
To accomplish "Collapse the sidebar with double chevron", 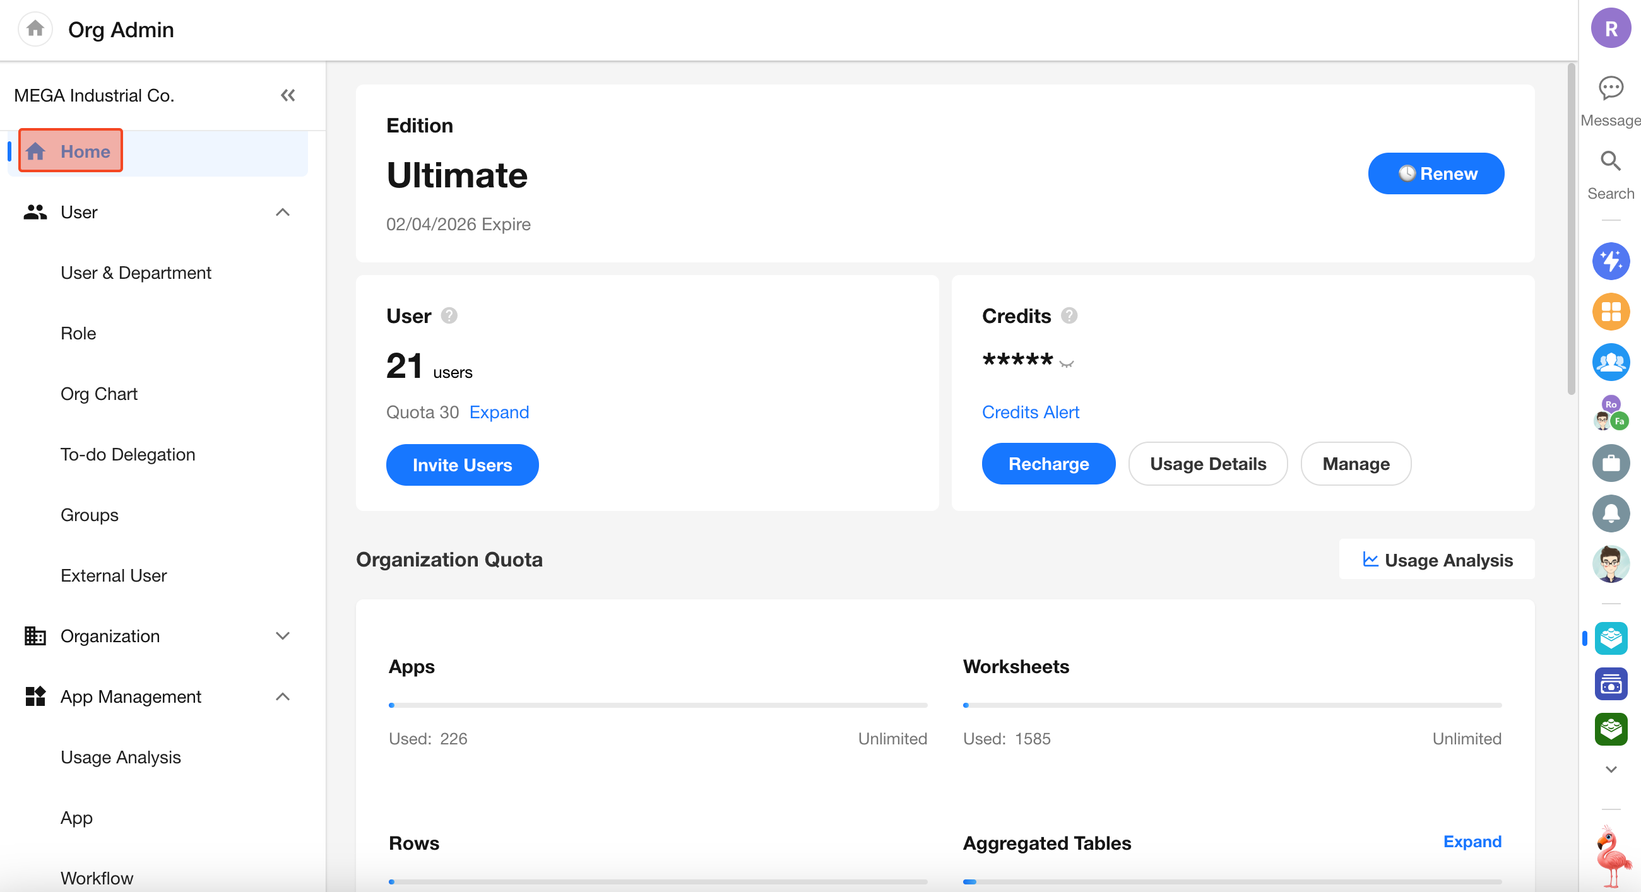I will (x=288, y=95).
